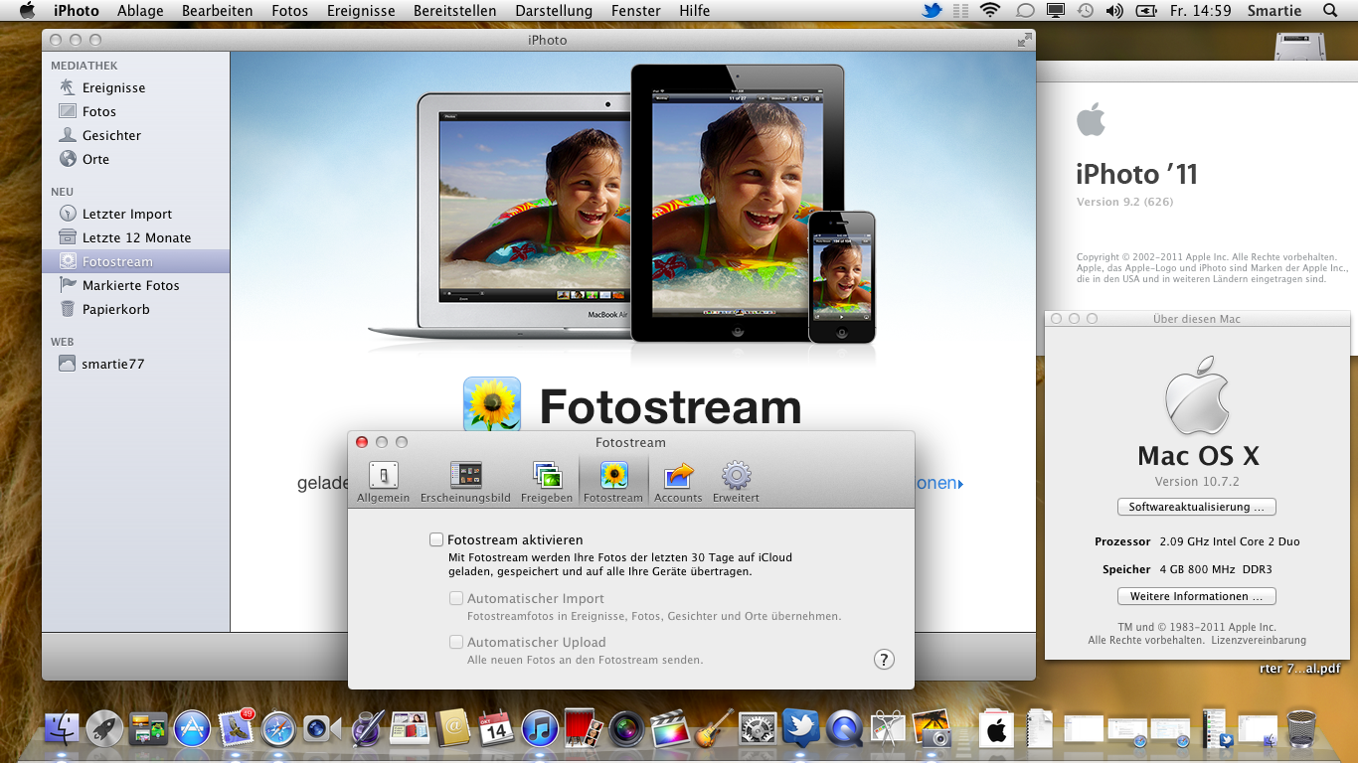Open the Erscheinungsbild preferences pane

pos(465,482)
